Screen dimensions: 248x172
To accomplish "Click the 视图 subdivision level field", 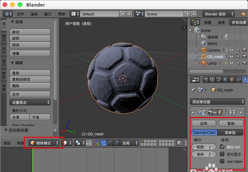I will pos(204,147).
